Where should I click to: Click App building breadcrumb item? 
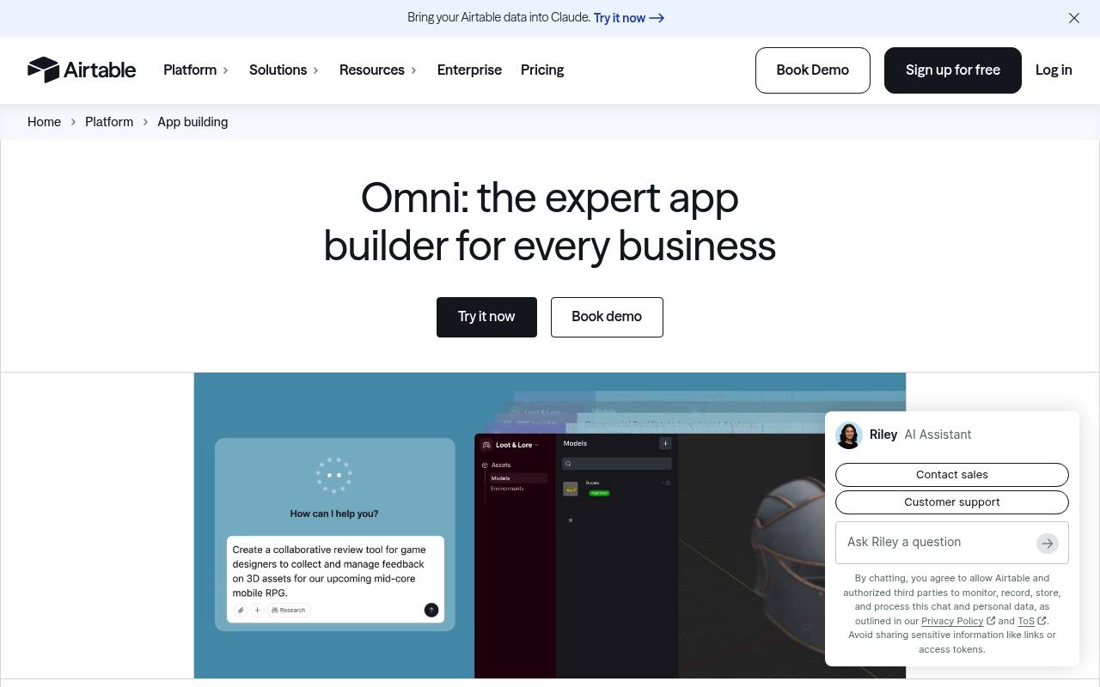(192, 122)
